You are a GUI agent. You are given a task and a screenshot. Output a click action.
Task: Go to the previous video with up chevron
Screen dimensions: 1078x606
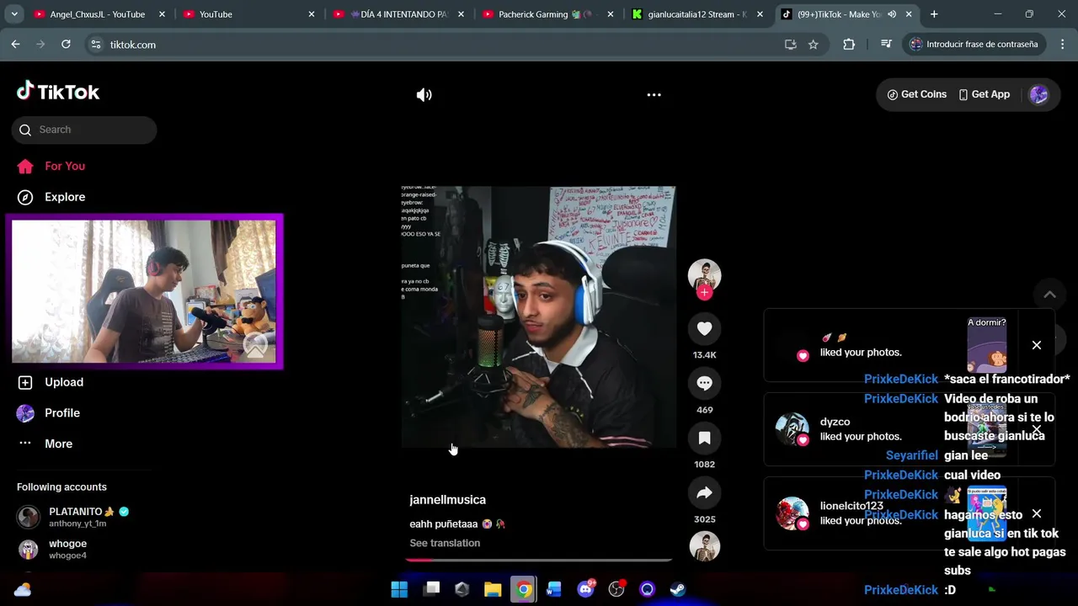[x=1049, y=295]
